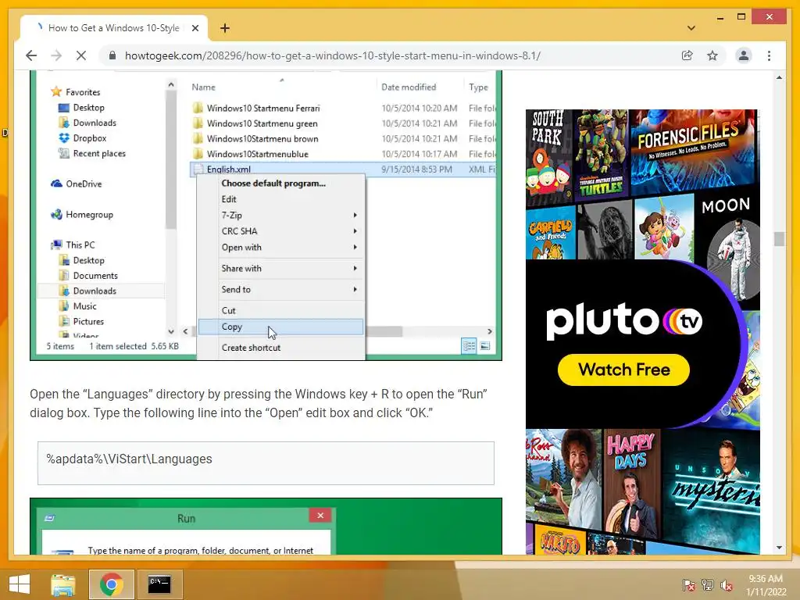Screen dimensions: 800x600
Task: Click Dropbox in the pictured Favorites
Action: (83, 138)
